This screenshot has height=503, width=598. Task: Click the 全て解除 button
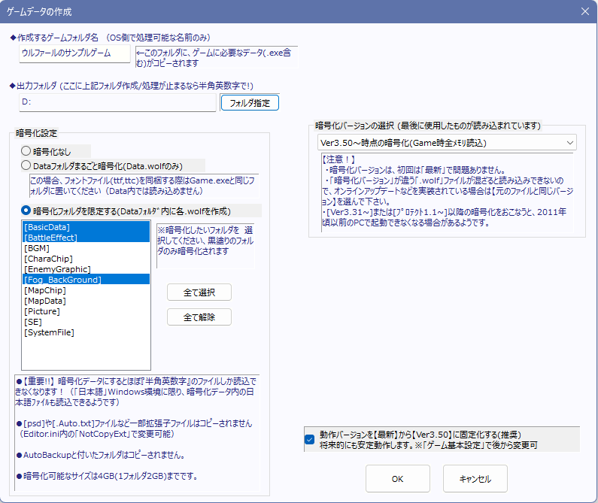point(199,317)
